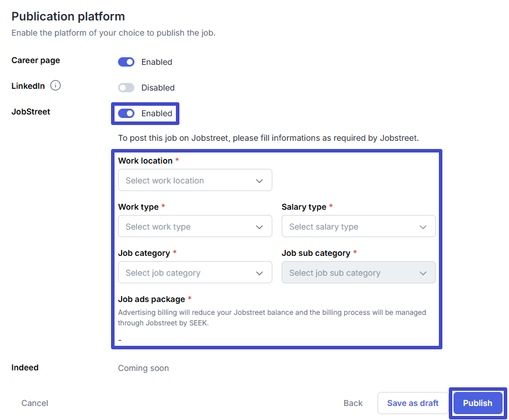Image resolution: width=509 pixels, height=420 pixels.
Task: Click the Work type chevron arrow
Action: [x=259, y=227]
